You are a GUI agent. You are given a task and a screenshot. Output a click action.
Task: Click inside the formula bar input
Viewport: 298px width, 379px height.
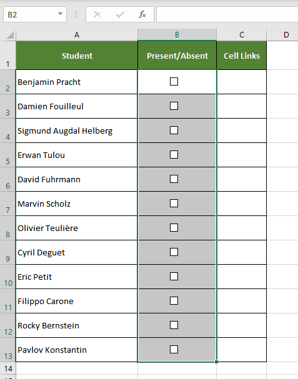pyautogui.click(x=227, y=15)
